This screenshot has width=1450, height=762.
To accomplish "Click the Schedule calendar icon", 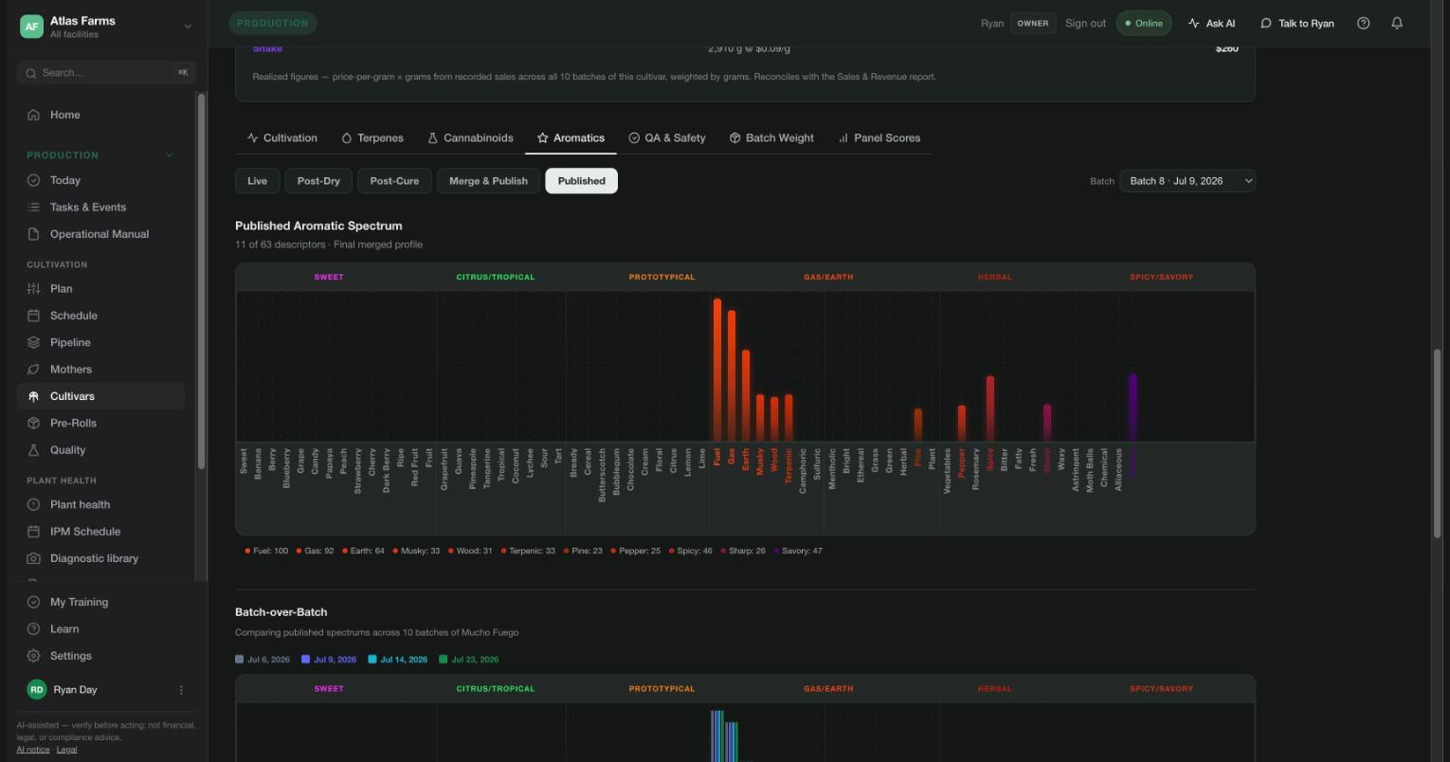I will [33, 316].
